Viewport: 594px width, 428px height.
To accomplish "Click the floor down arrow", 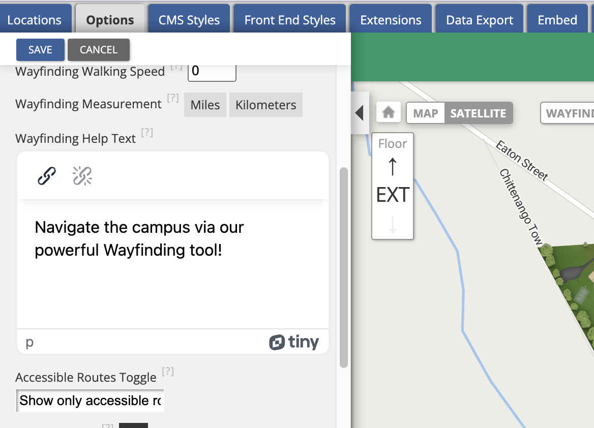I will [x=393, y=224].
